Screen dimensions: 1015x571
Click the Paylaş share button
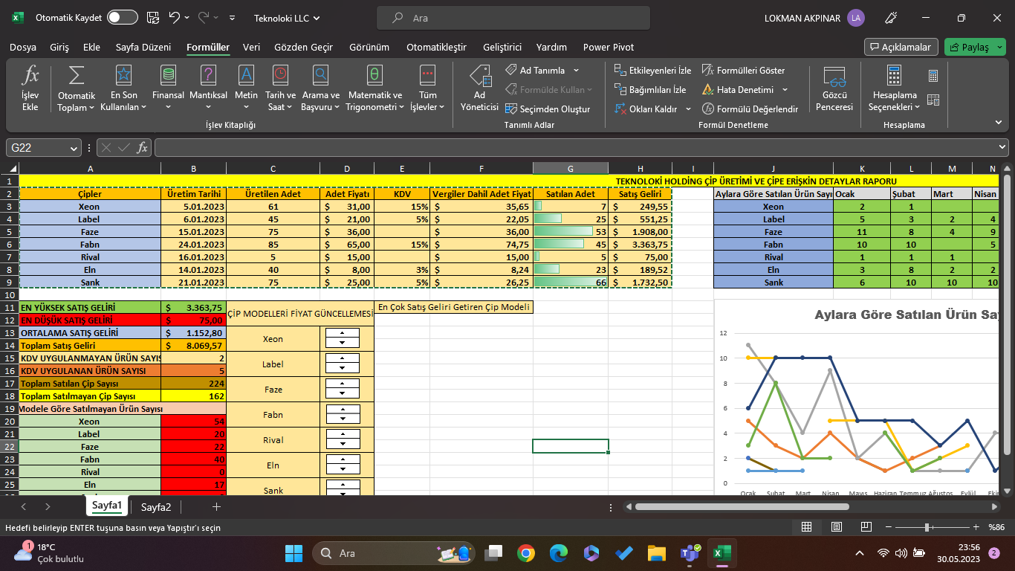[x=975, y=47]
